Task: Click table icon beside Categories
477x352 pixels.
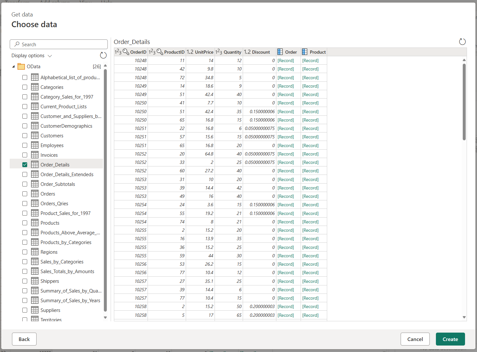Action: coord(35,87)
